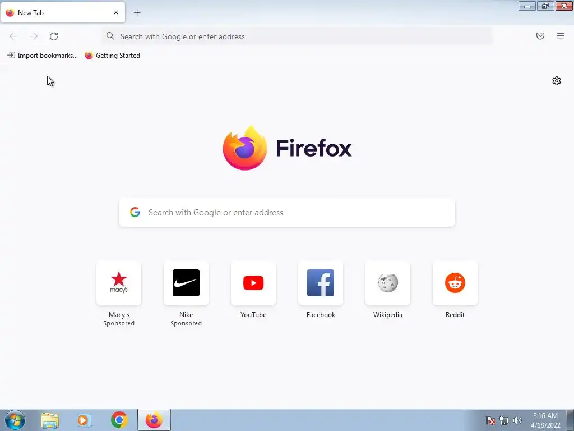Click the Facebook label text
Viewport: 574px width, 431px height.
pyautogui.click(x=321, y=315)
